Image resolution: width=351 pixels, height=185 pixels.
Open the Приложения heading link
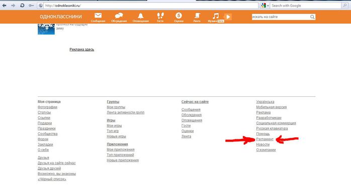117,144
